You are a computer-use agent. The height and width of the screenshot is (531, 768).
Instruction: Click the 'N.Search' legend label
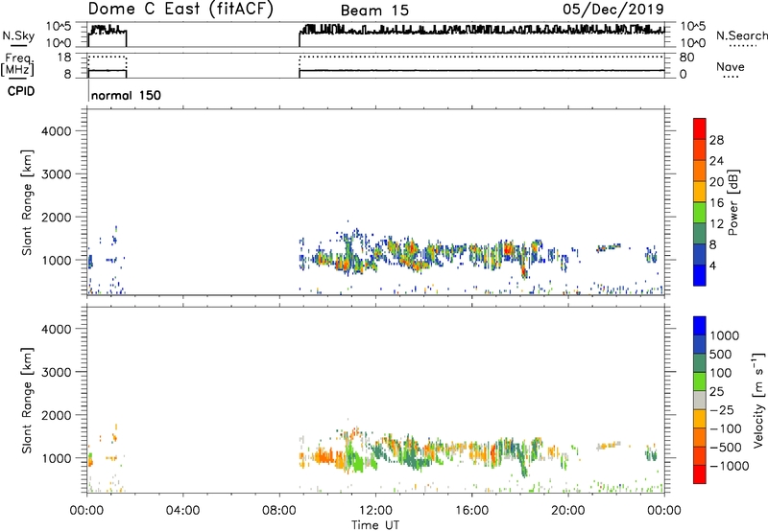tap(741, 35)
